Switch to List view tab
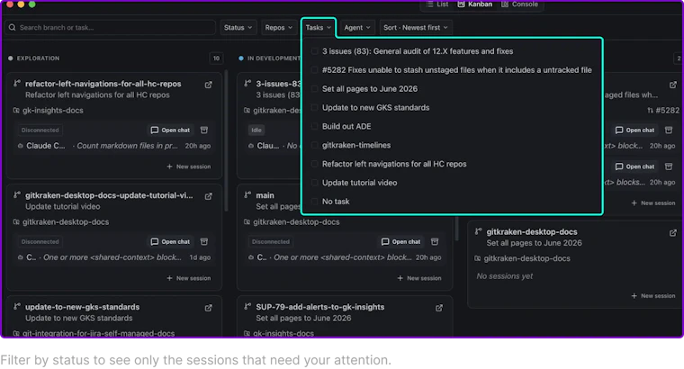The width and height of the screenshot is (684, 369). [x=437, y=4]
